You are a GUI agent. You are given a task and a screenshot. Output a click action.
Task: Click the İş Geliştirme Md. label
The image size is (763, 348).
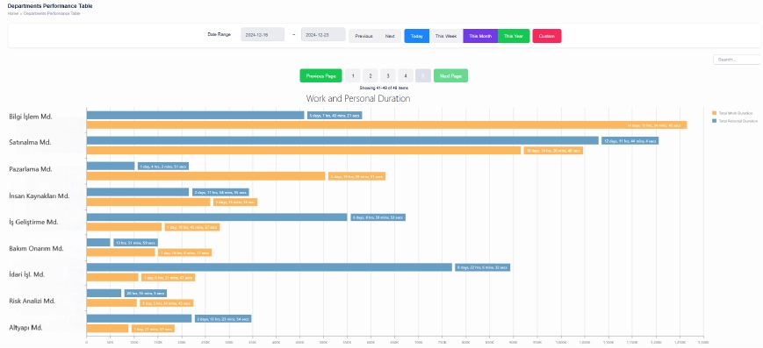pyautogui.click(x=33, y=222)
